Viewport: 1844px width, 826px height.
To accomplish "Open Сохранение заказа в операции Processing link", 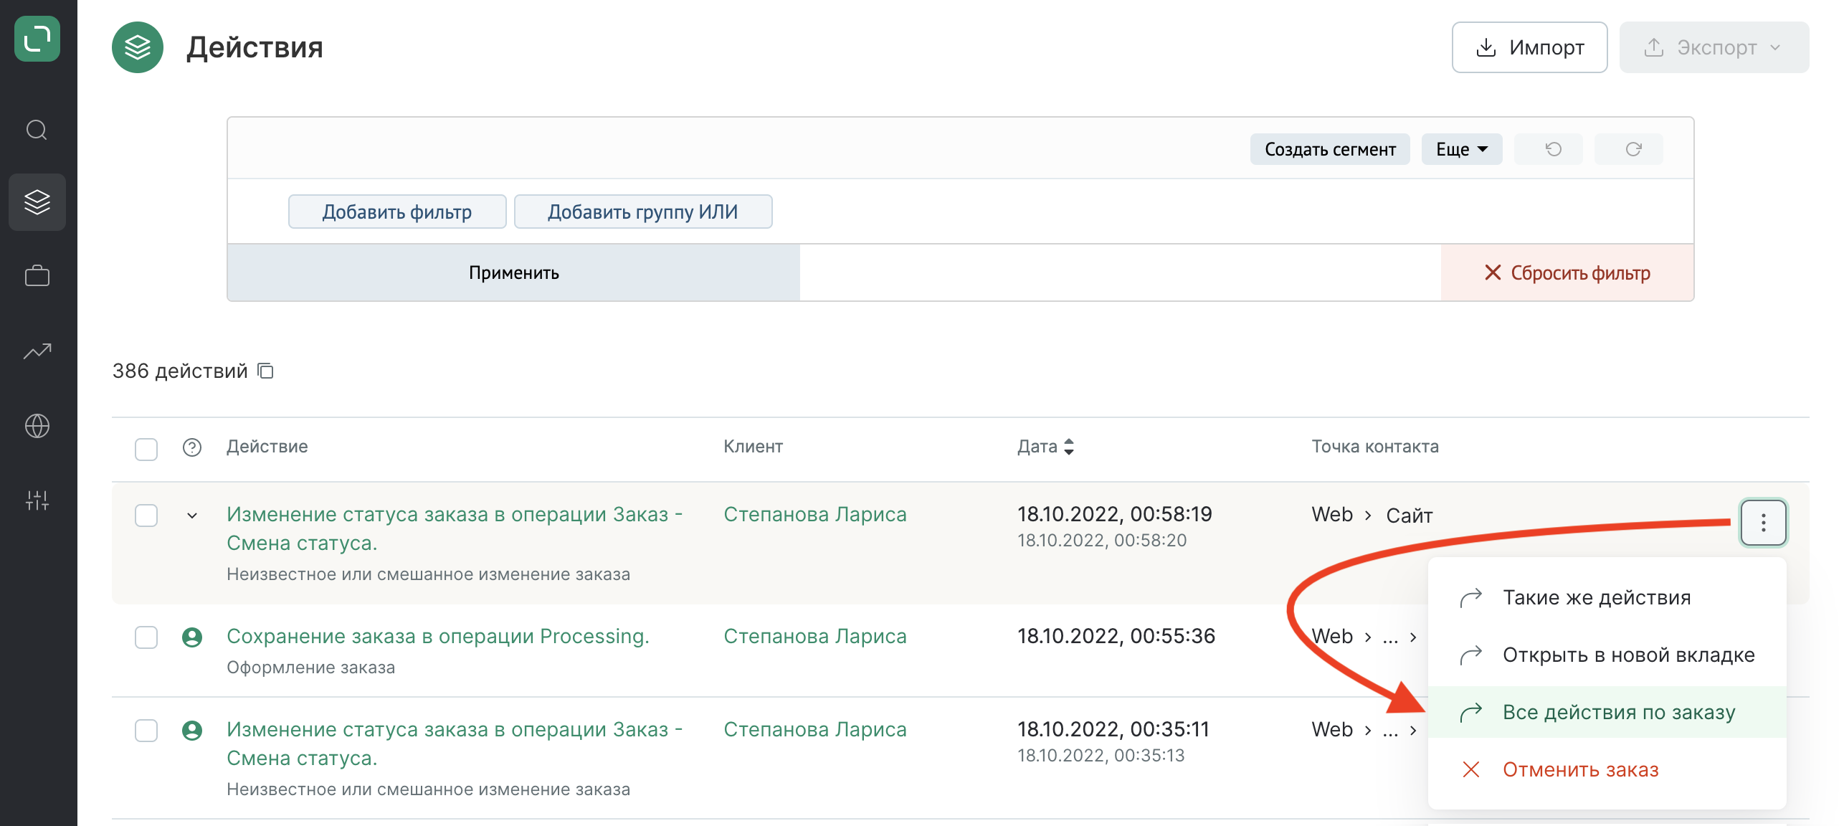I will tap(438, 636).
